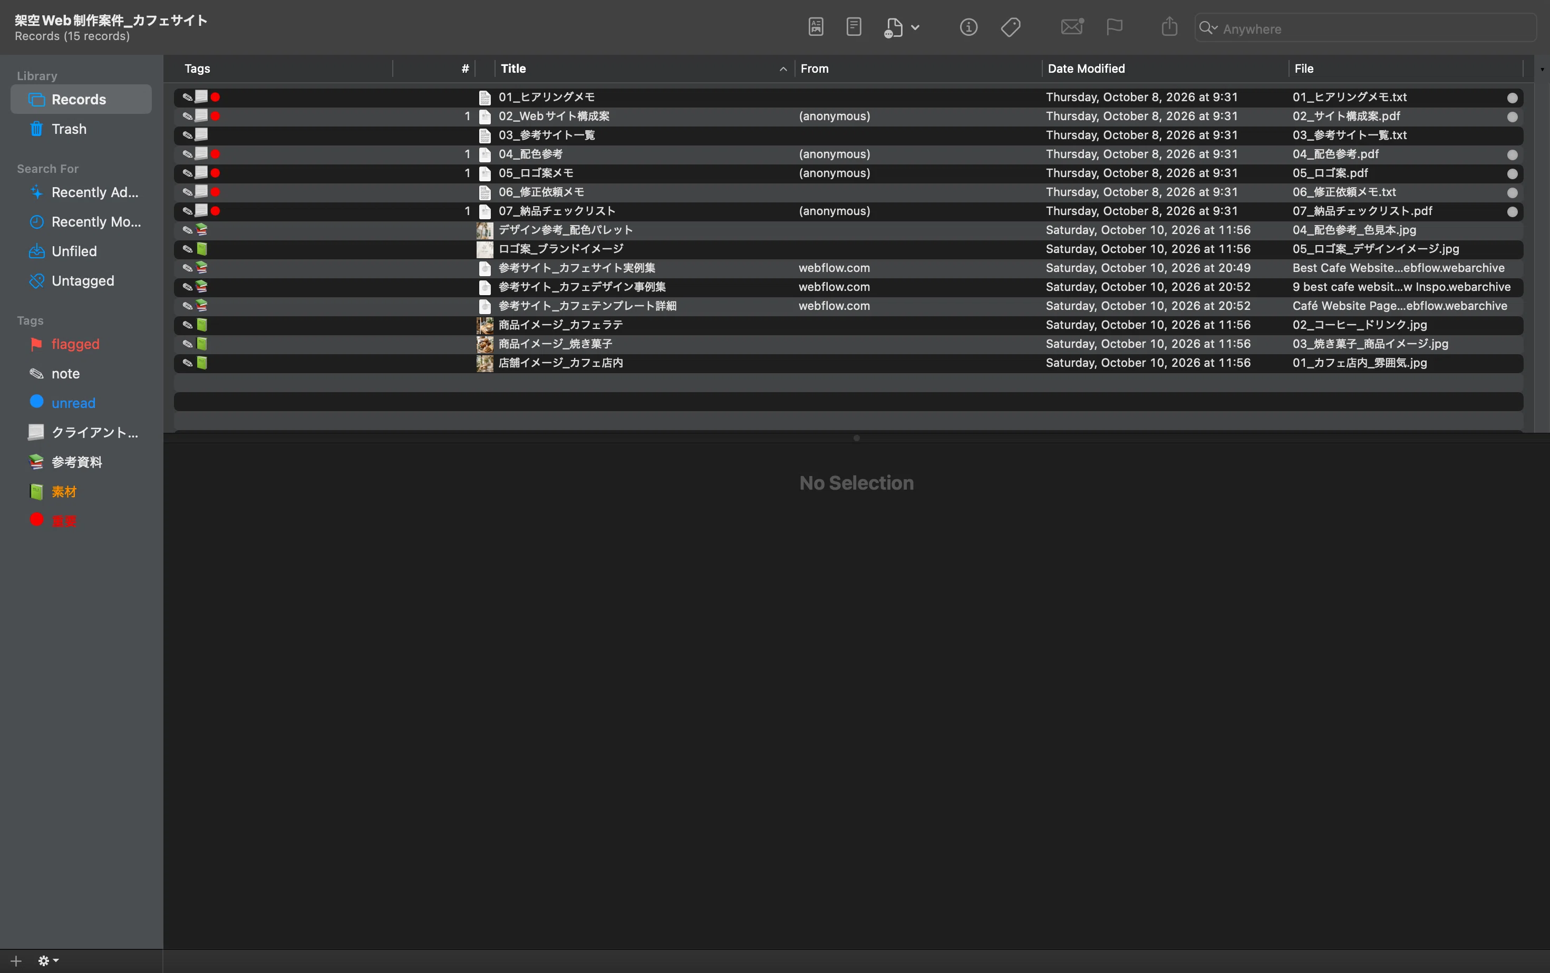Select the 参考資料 tag
This screenshot has height=973, width=1550.
(x=81, y=462)
